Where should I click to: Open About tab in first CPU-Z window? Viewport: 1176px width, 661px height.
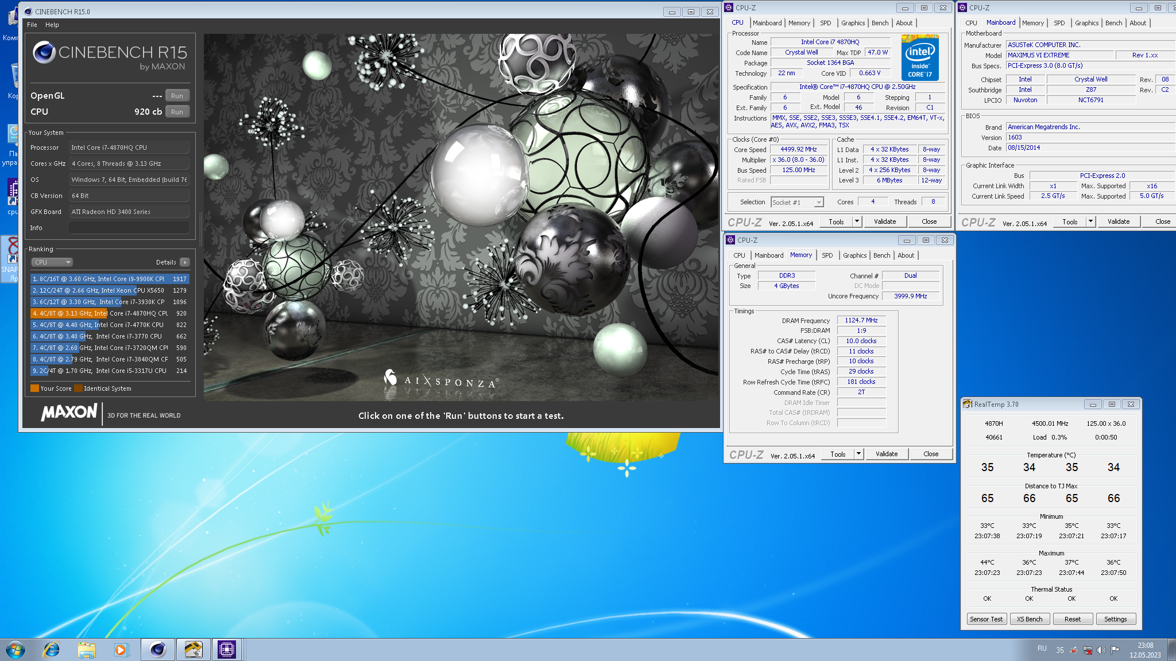click(x=904, y=23)
